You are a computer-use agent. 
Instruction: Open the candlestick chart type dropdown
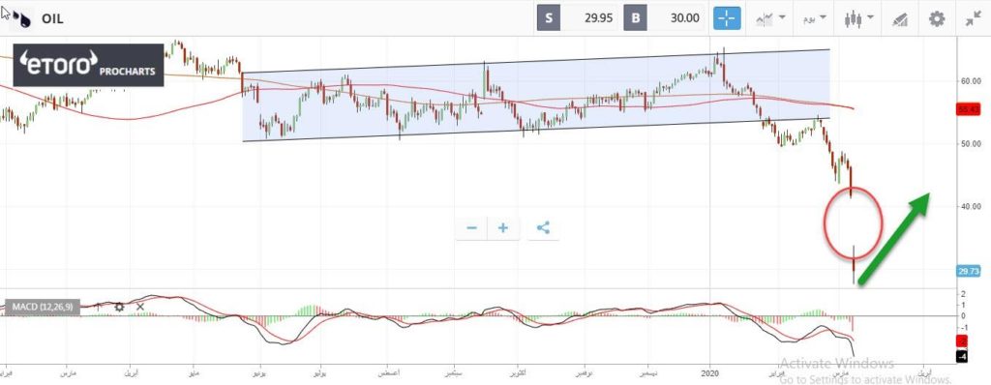(859, 18)
